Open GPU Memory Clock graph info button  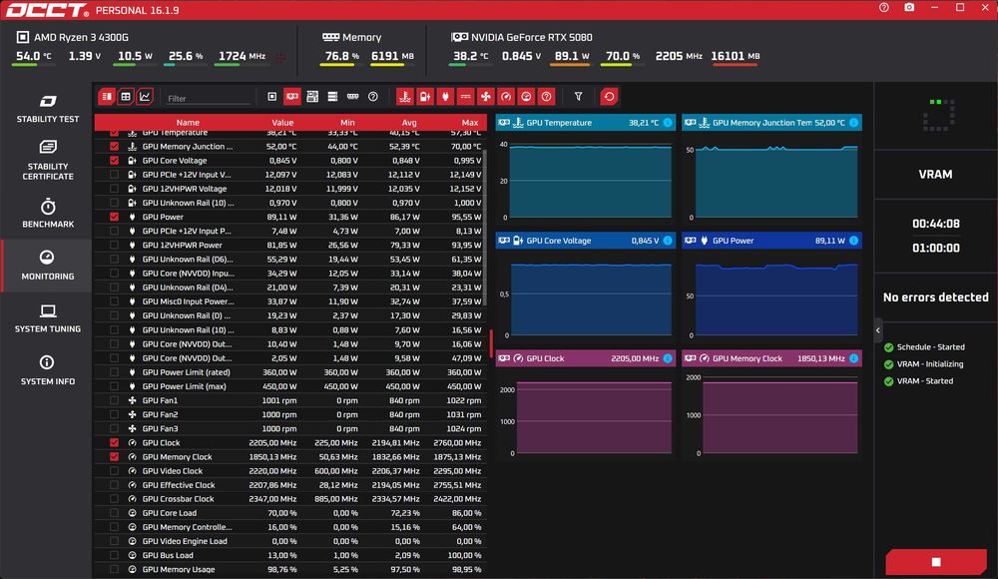tap(853, 358)
